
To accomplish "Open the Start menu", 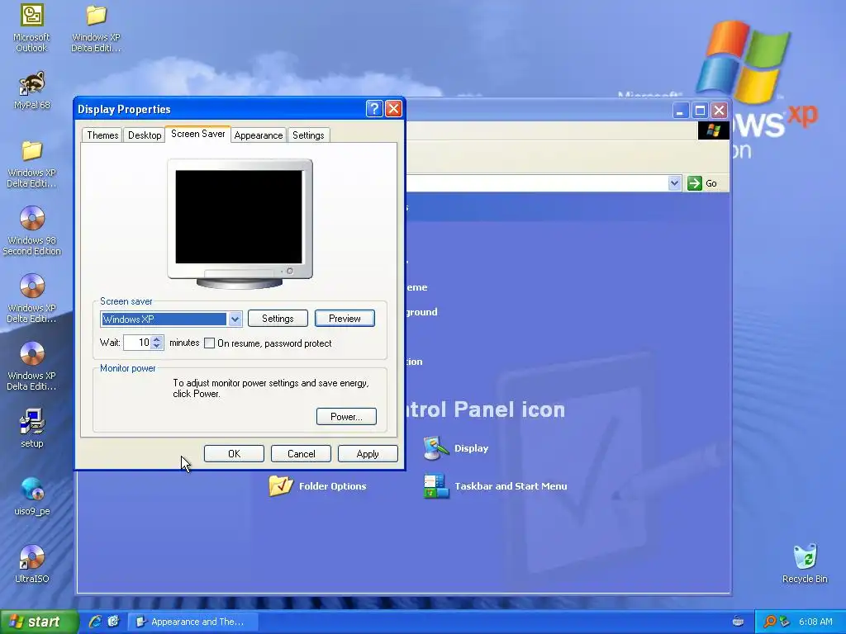I will coord(39,622).
